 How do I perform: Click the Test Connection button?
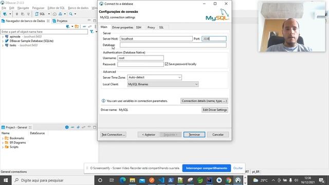113,135
